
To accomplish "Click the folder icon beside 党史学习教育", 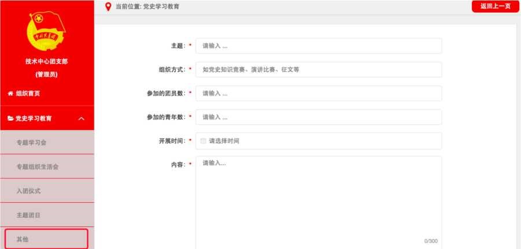I will [x=10, y=118].
